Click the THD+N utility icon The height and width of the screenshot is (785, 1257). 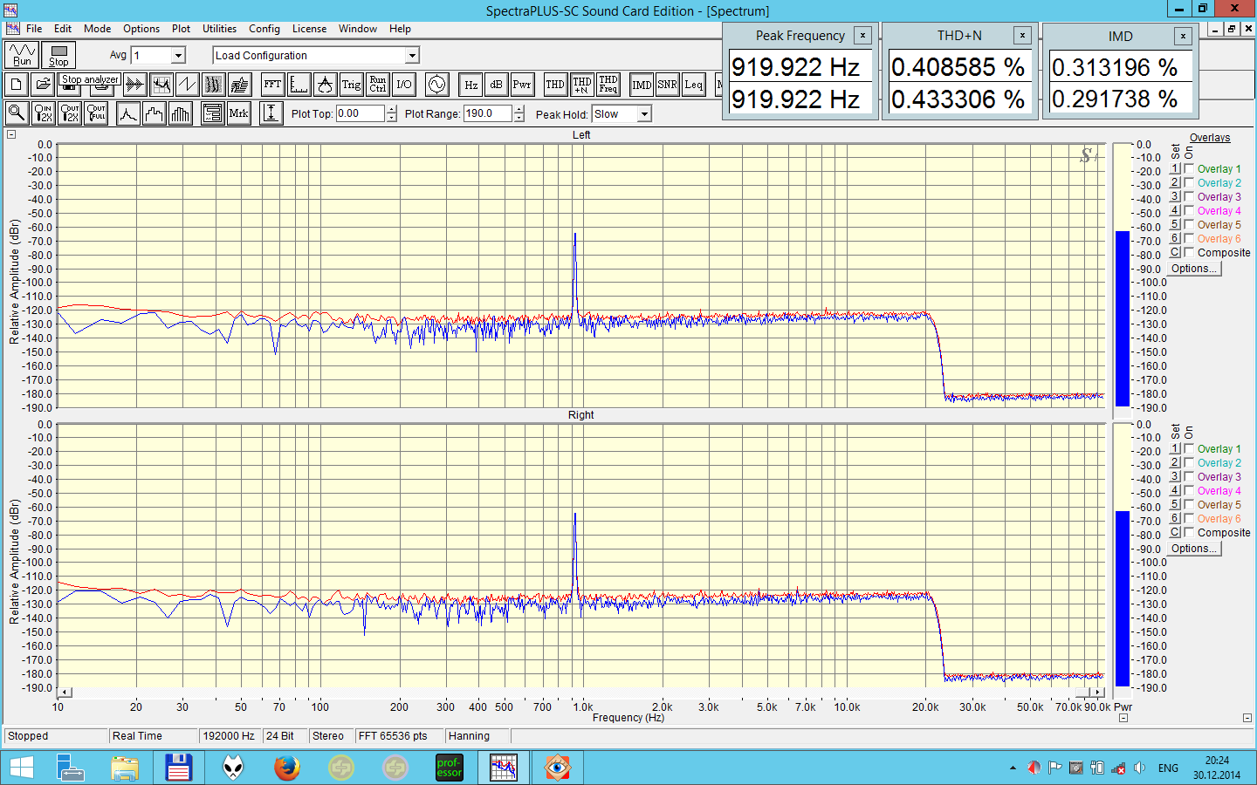582,85
